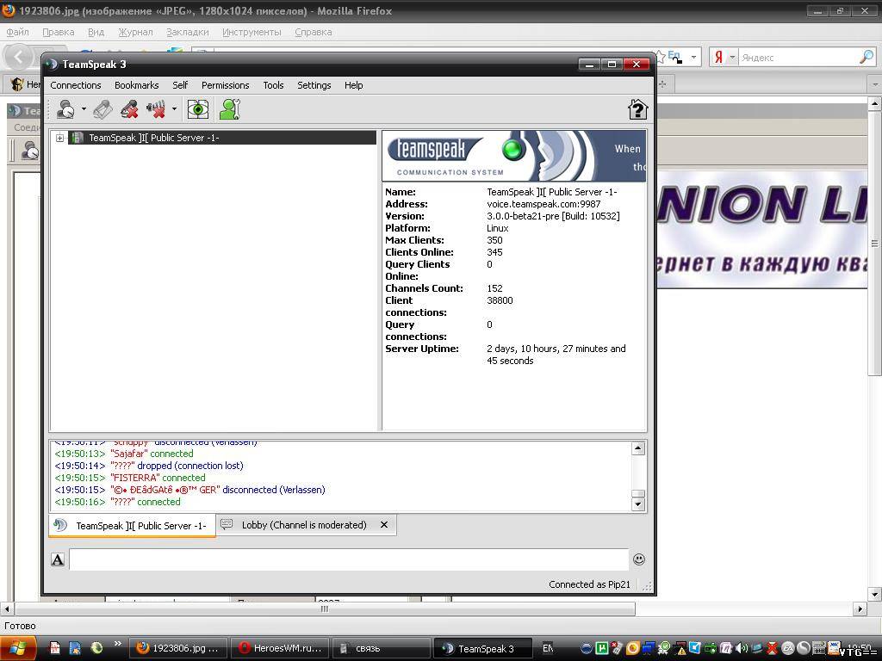The image size is (882, 661).
Task: Click the address voice.teamspeak.com:9987 text
Action: [x=543, y=204]
